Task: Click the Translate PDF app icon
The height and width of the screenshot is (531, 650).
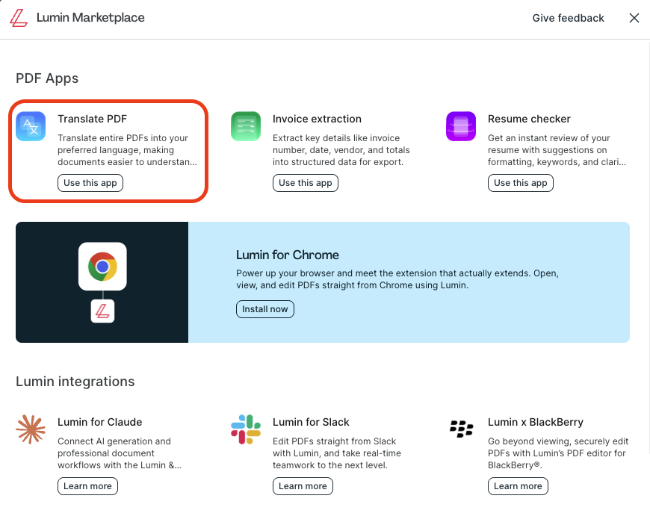Action: pos(31,126)
